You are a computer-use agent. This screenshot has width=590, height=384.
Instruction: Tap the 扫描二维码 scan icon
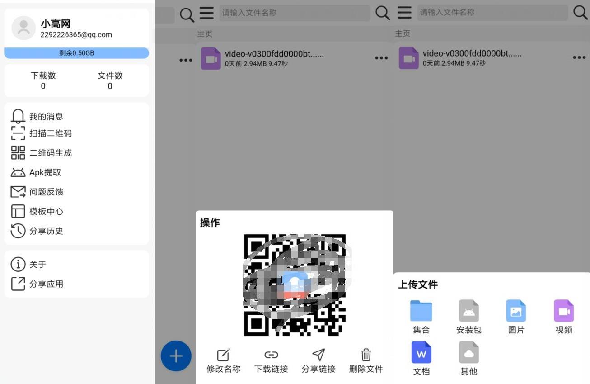click(18, 133)
